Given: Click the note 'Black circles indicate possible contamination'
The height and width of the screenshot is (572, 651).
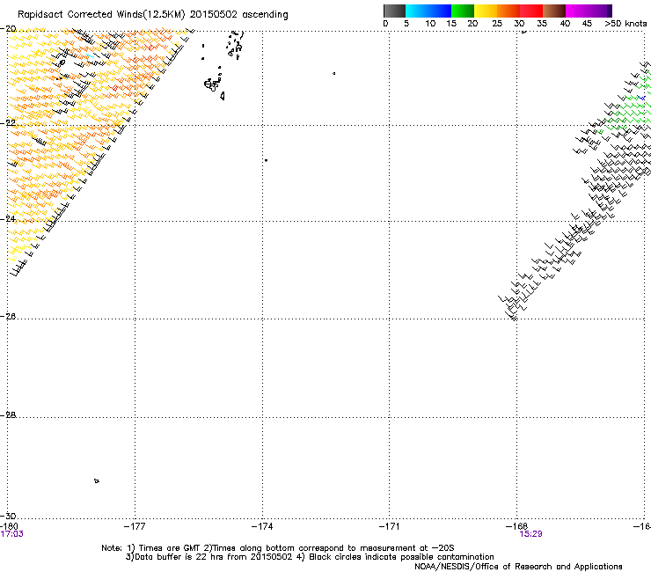Looking at the screenshot, I should click(x=401, y=557).
